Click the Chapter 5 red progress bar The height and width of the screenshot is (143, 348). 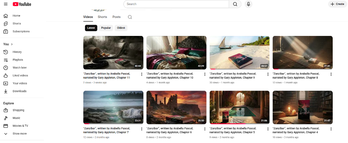(227, 124)
